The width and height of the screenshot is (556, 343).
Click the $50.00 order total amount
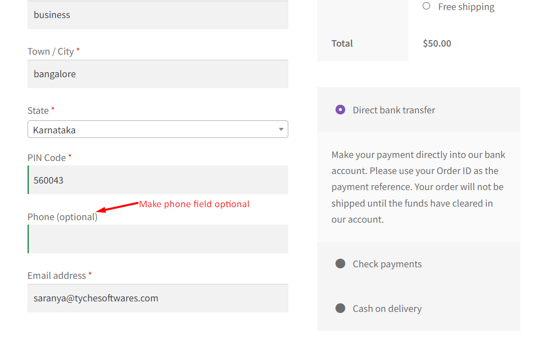(x=437, y=43)
